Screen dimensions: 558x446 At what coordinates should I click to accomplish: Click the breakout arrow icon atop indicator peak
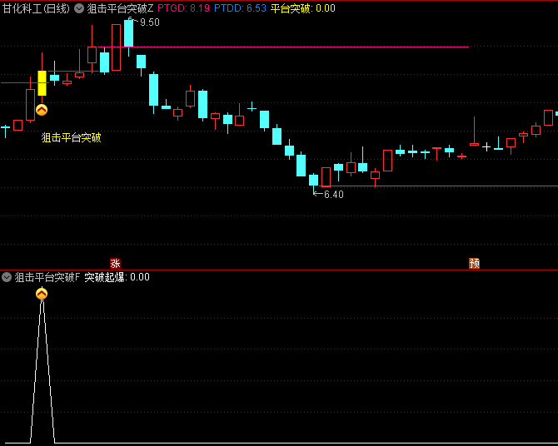tap(42, 294)
